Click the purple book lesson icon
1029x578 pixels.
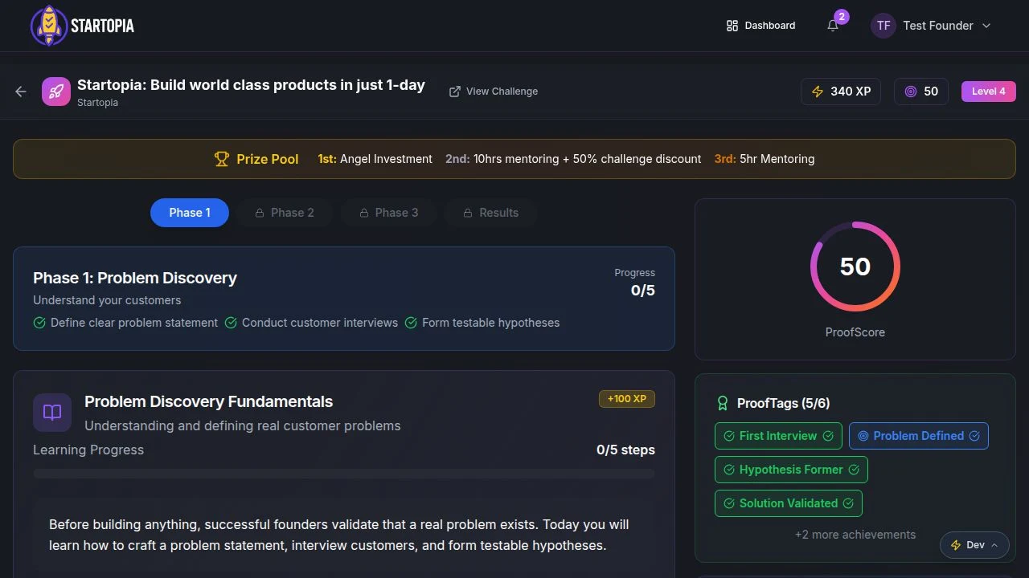coord(52,413)
